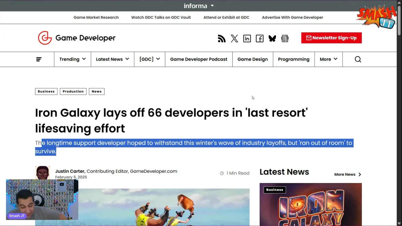Click the Newsletter Sign-Up button
Screen dimensions: 402x226
click(x=331, y=38)
